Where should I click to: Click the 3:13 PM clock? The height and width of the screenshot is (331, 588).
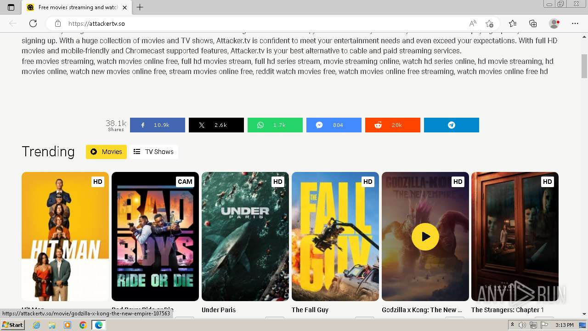tap(564, 325)
